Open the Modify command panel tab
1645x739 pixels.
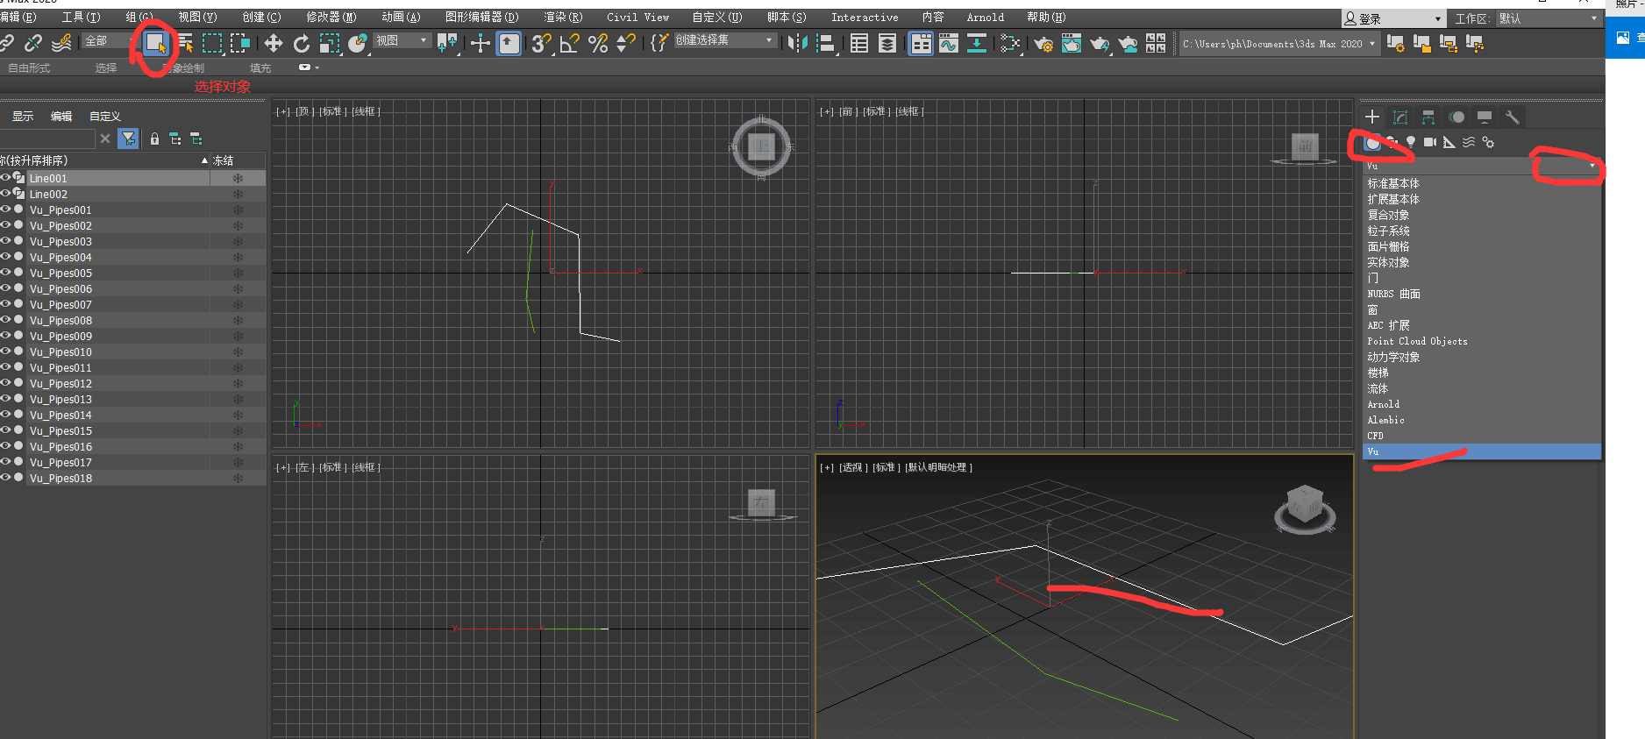click(x=1400, y=117)
